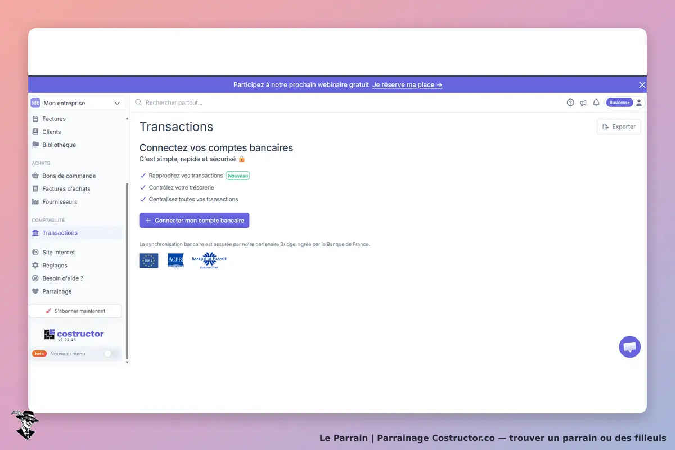Click the Transactions page heading
Viewport: 675px width, 450px height.
click(x=177, y=127)
